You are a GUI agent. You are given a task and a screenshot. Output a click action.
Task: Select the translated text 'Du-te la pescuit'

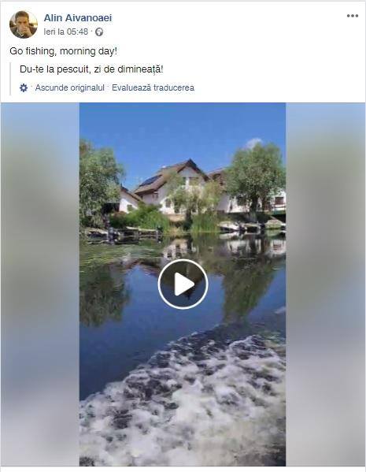pos(54,69)
